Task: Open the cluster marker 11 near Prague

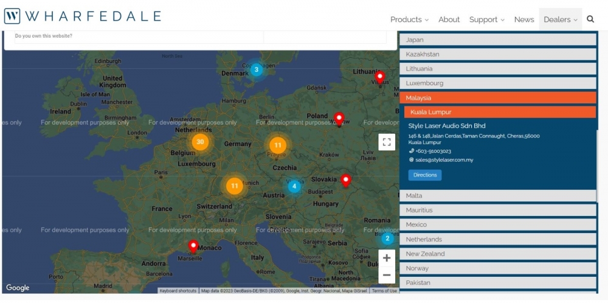Action: coord(278,145)
